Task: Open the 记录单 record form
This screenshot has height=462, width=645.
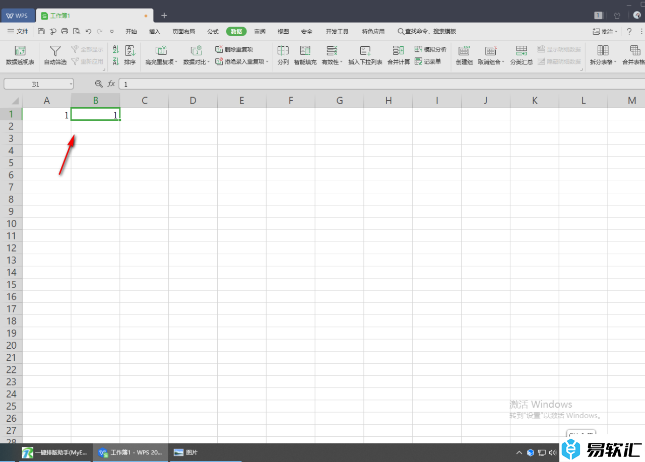Action: [428, 61]
